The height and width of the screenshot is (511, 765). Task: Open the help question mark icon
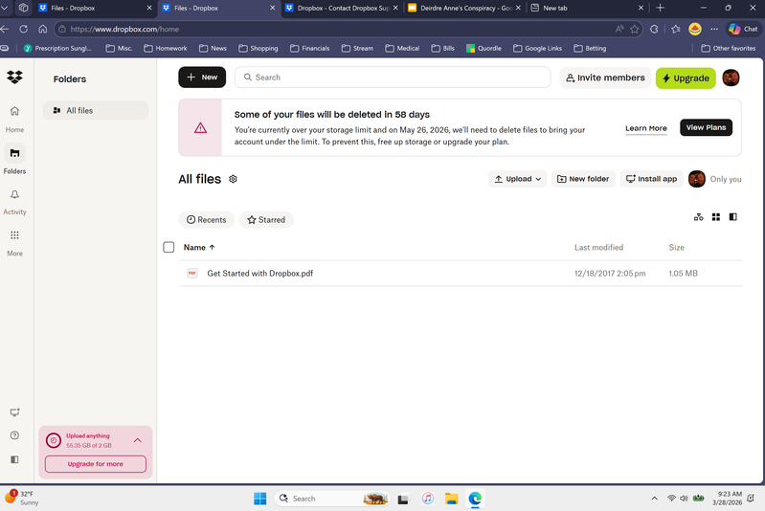click(14, 435)
